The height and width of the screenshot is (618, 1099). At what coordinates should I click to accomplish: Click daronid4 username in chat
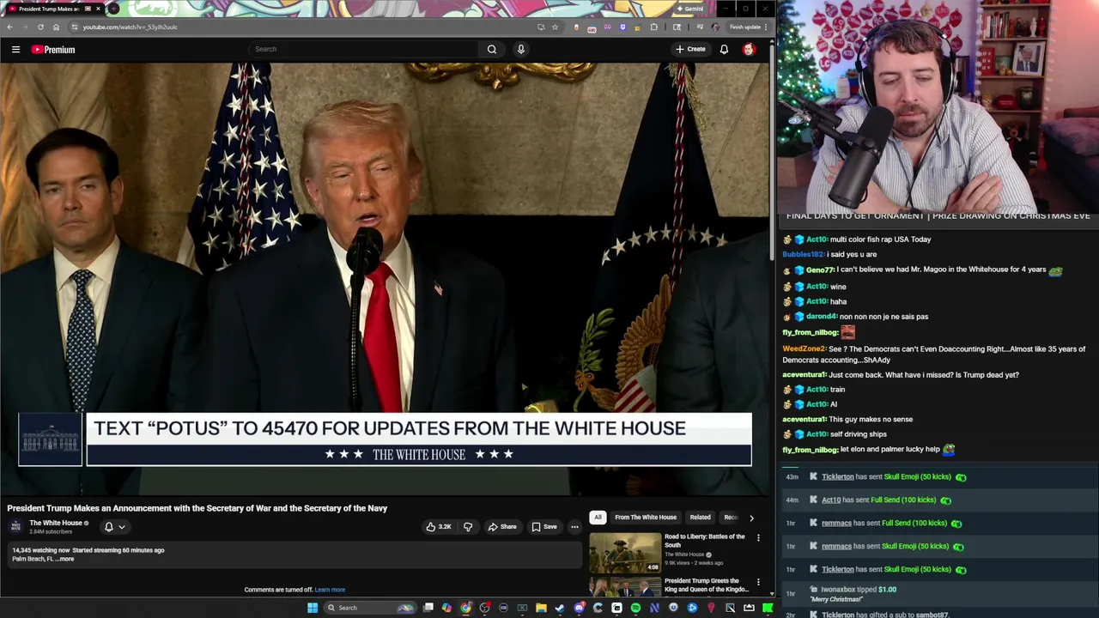[x=821, y=317]
